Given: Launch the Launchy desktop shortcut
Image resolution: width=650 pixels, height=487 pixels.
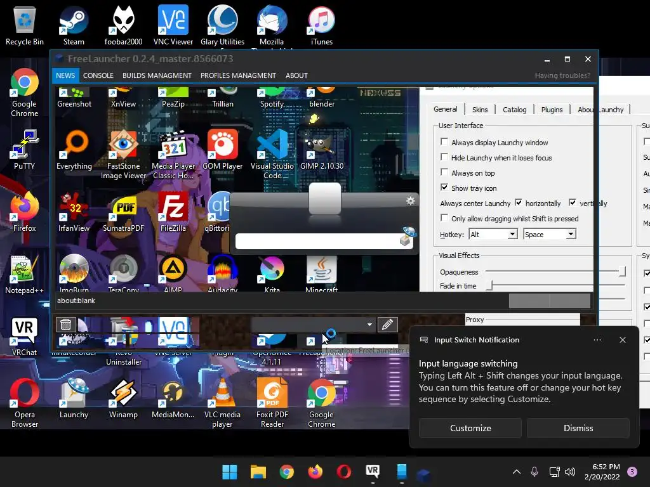Looking at the screenshot, I should pyautogui.click(x=74, y=398).
